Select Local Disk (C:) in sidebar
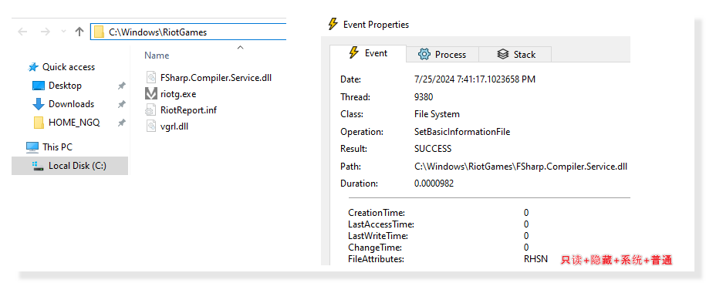Screen dimensions: 706x283 click(69, 166)
